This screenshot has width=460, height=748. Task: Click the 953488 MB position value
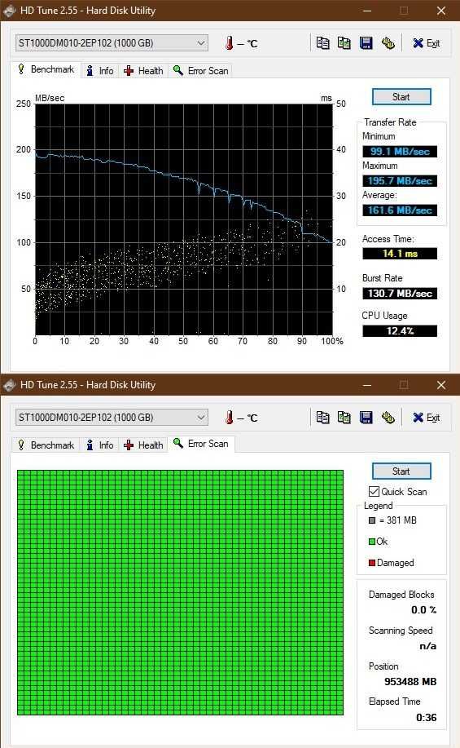tap(410, 682)
